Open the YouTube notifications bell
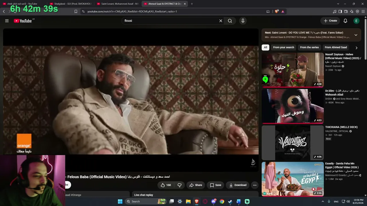 point(345,21)
